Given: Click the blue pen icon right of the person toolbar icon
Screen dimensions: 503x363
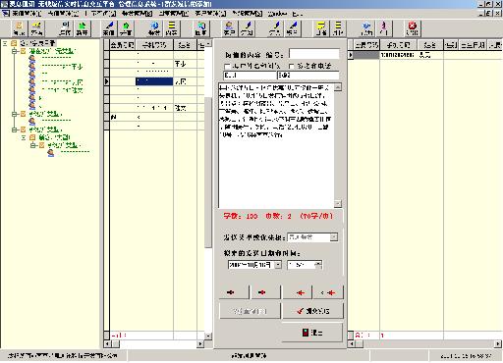Looking at the screenshot, I should tap(247, 28).
